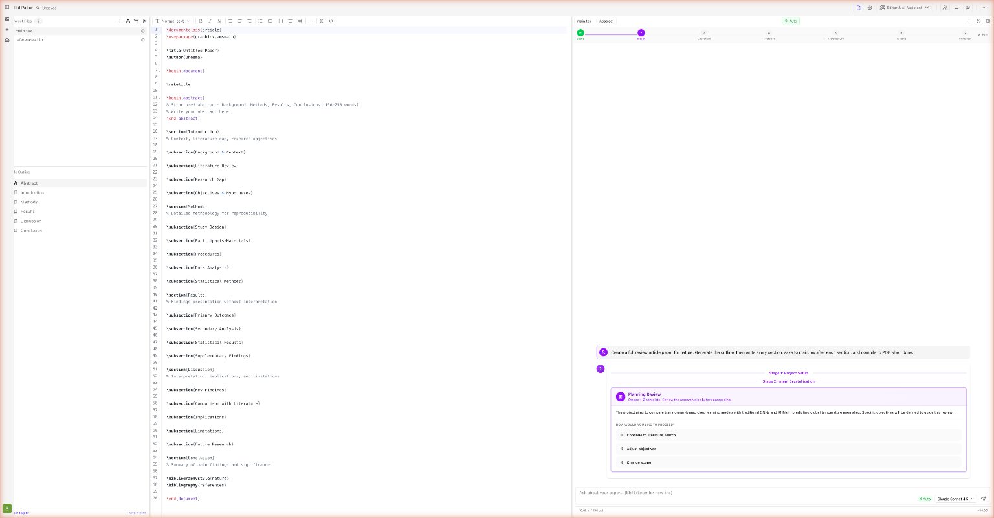994x518 pixels.
Task: Toggle the green Auto mode button at panel top
Action: click(x=791, y=21)
